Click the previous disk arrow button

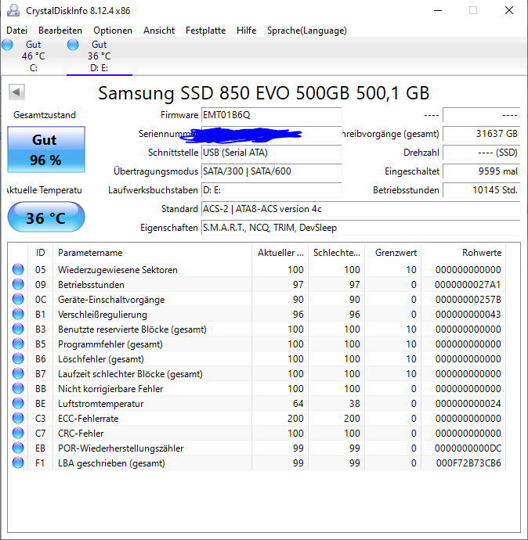point(16,92)
